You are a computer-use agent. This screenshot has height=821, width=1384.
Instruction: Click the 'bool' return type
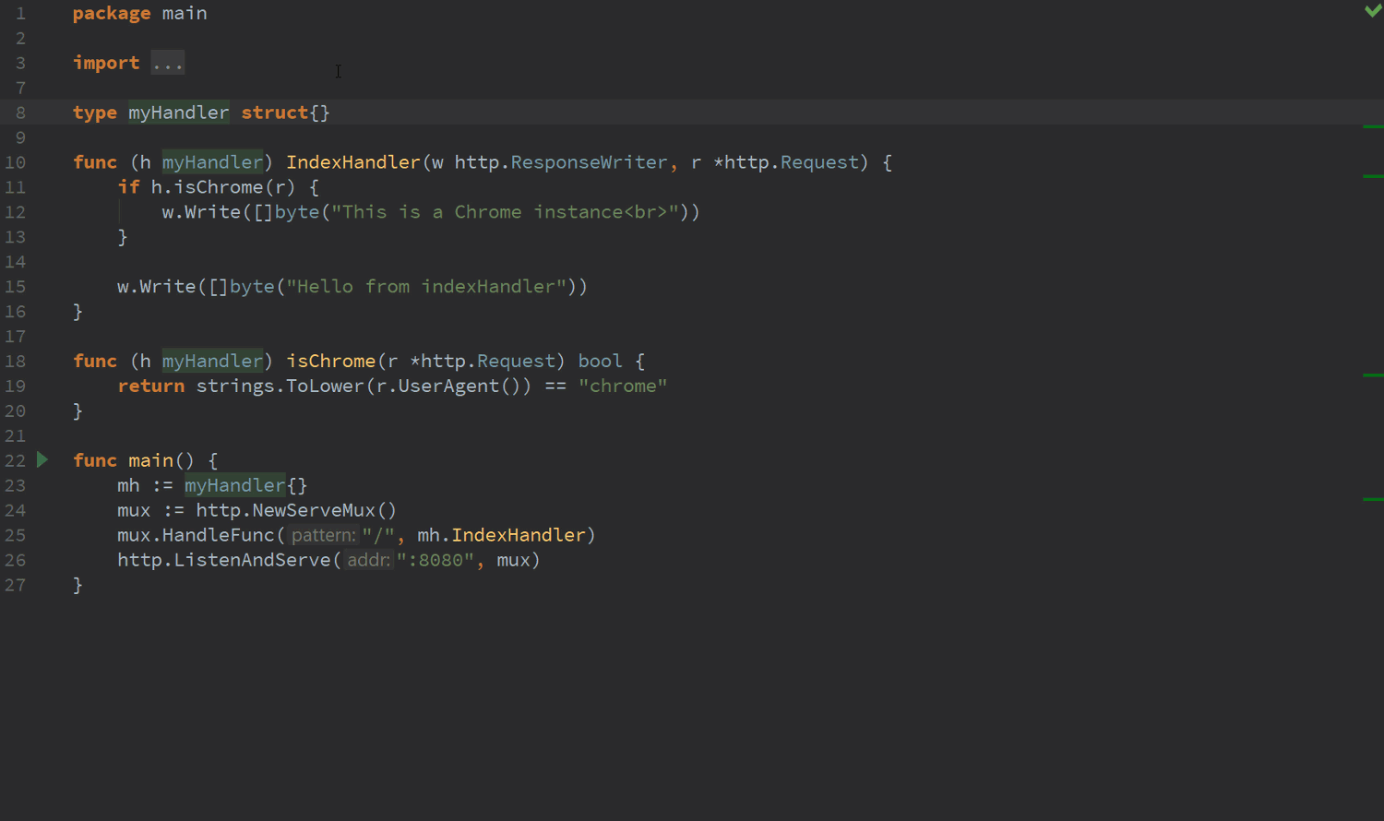tap(601, 362)
